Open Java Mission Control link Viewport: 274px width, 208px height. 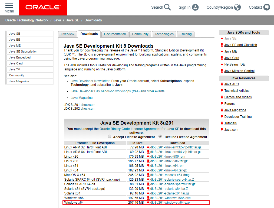239,71
